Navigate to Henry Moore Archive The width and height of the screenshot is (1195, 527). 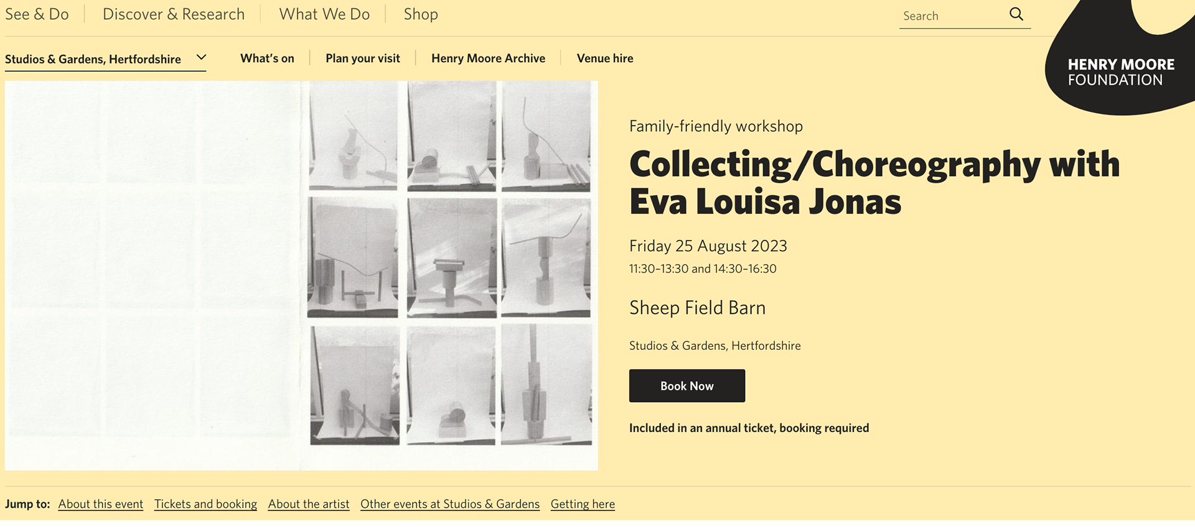click(488, 58)
